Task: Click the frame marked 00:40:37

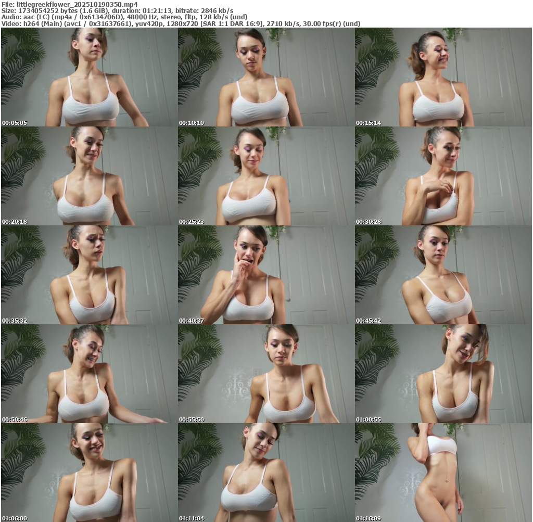Action: 266,275
